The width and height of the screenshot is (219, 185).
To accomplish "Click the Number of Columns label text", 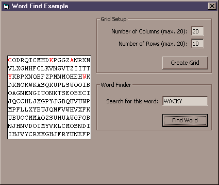I will (x=149, y=31).
